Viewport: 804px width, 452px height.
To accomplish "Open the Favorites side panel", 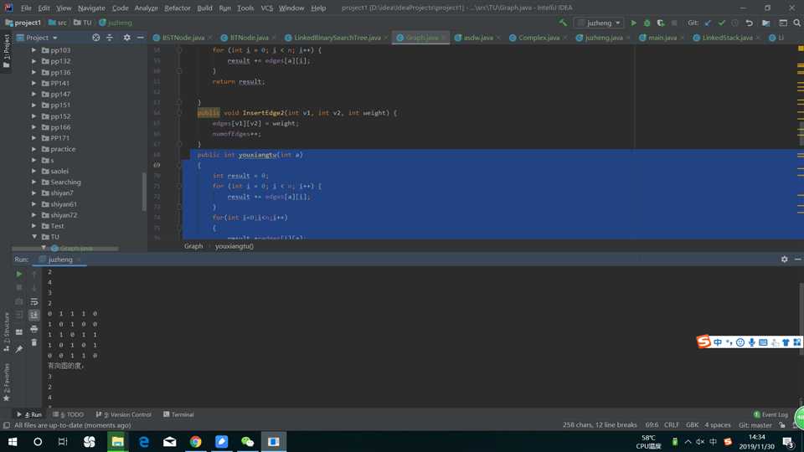I will (7, 382).
